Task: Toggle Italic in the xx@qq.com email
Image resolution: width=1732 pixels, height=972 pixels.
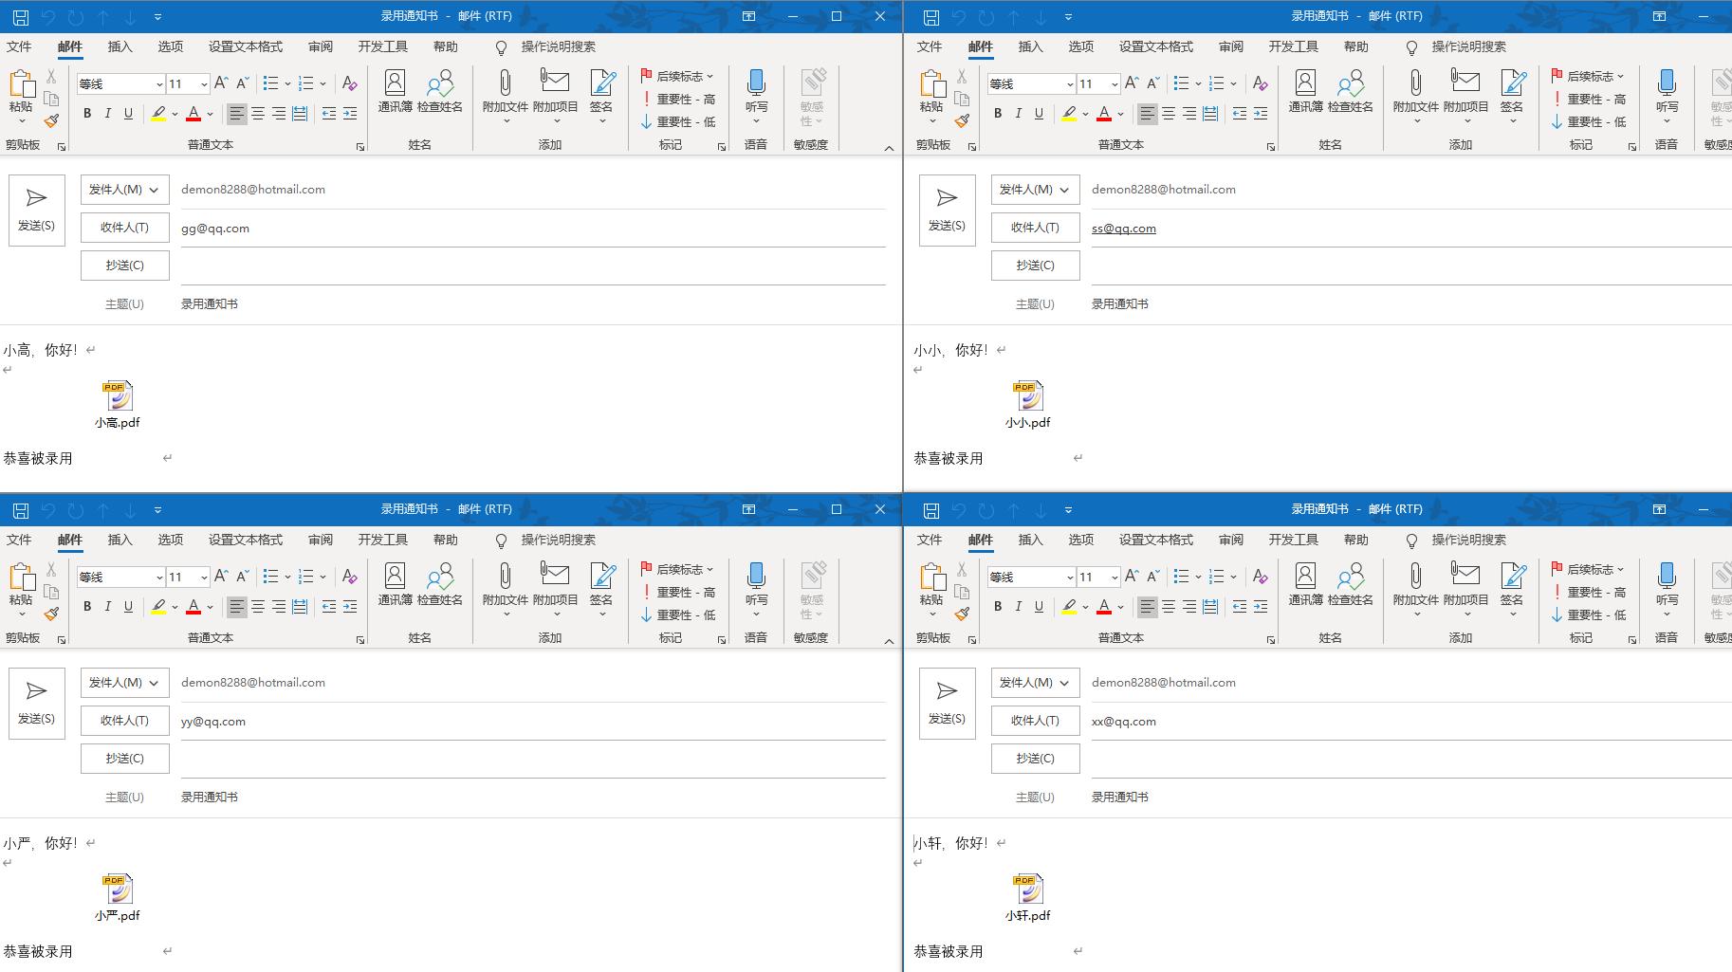Action: tap(1018, 607)
